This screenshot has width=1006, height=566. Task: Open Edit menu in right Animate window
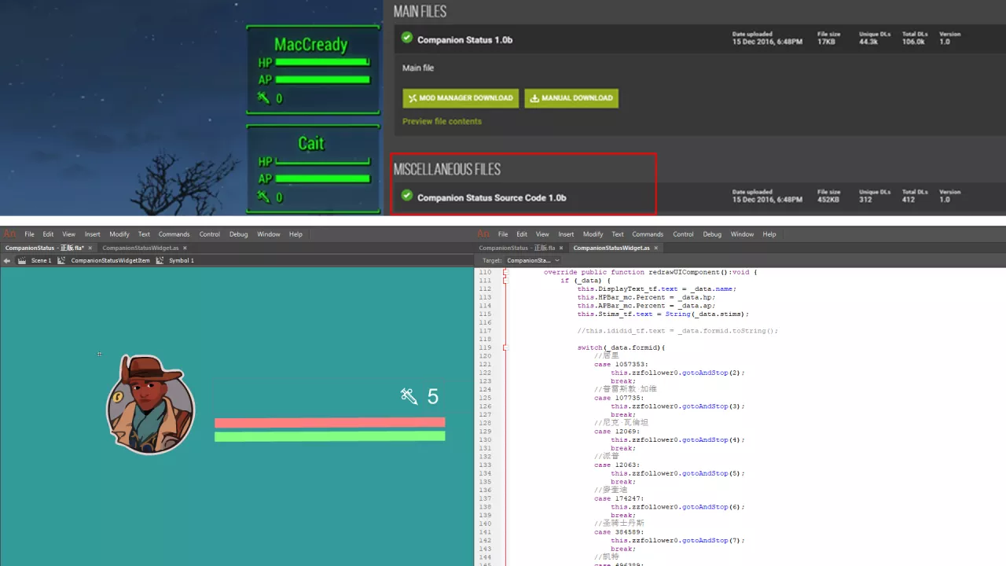[522, 234]
